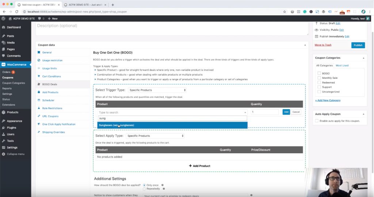Click Add Product in apply section

click(199, 166)
